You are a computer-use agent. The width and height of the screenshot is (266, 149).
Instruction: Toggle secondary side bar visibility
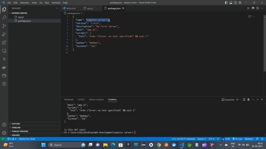click(x=235, y=2)
